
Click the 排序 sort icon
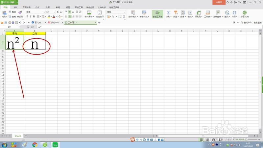(183, 13)
